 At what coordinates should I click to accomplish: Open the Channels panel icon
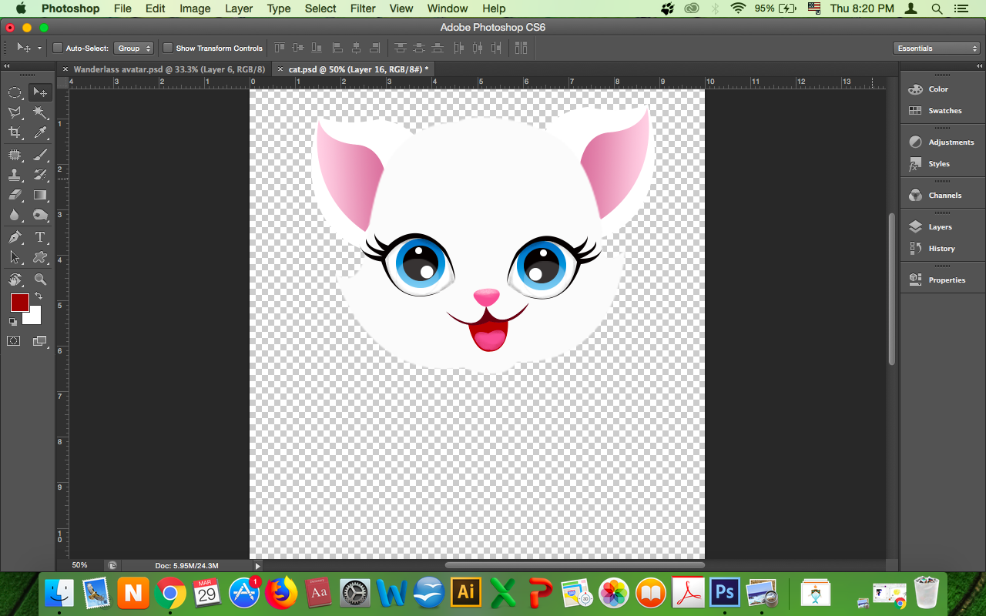915,196
